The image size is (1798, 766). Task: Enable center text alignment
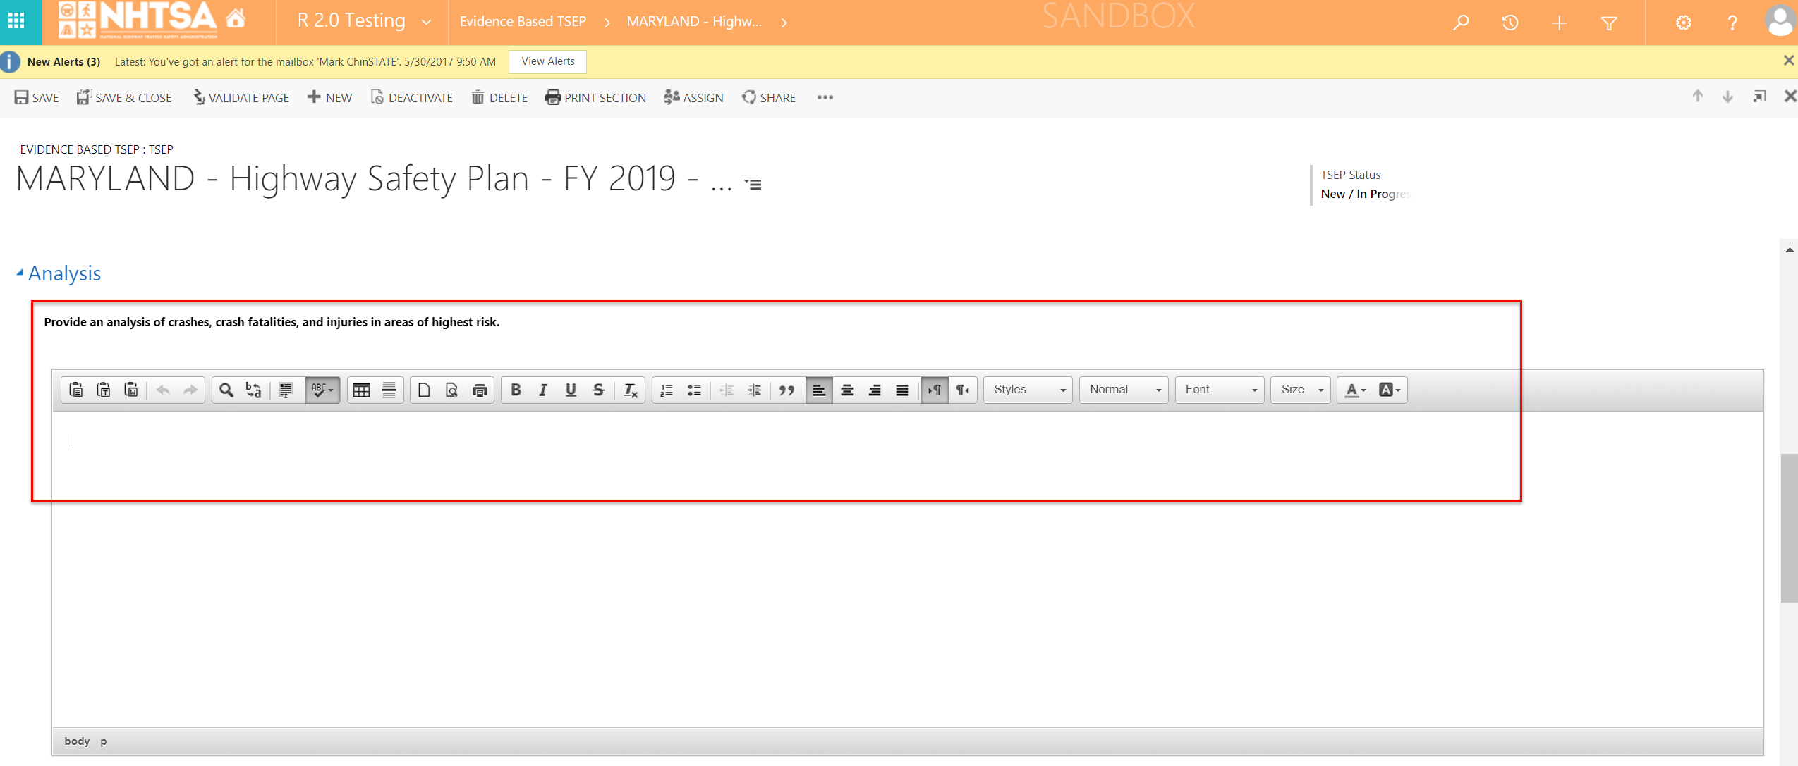[x=846, y=390]
